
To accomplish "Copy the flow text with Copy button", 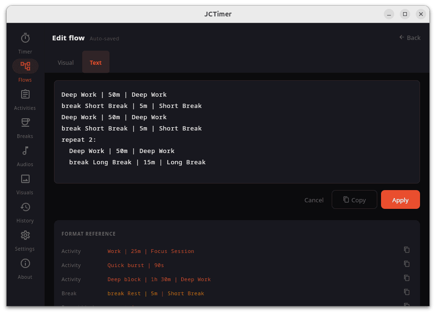I will coord(354,200).
